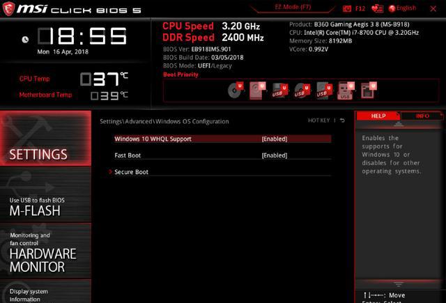This screenshot has width=446, height=303.
Task: Click the BIOS Ver EB918IMS.901 text
Action: (x=197, y=49)
